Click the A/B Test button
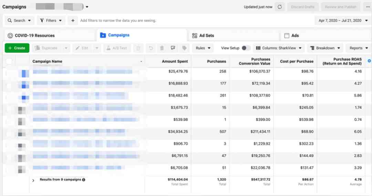The image size is (372, 196). [x=116, y=48]
